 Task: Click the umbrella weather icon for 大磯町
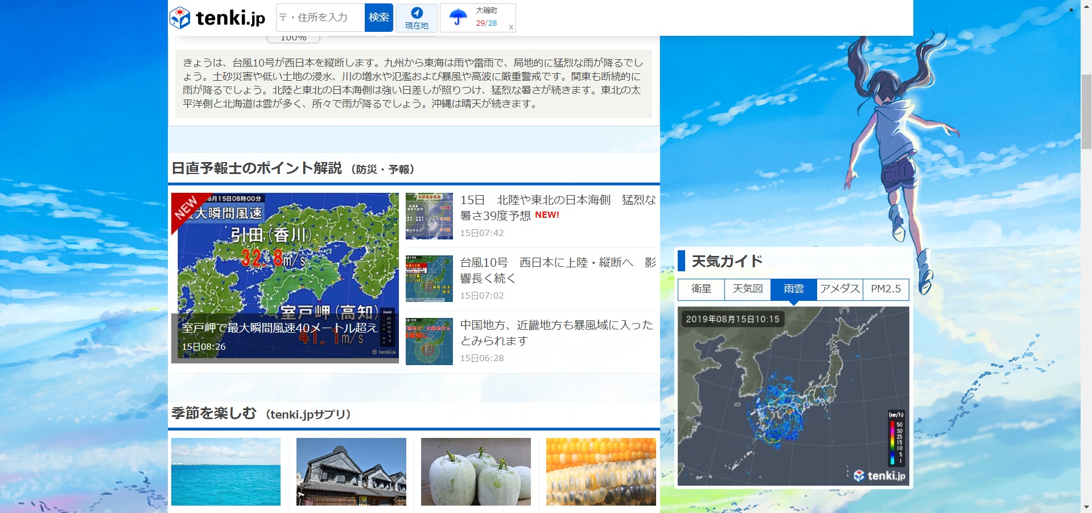point(458,17)
